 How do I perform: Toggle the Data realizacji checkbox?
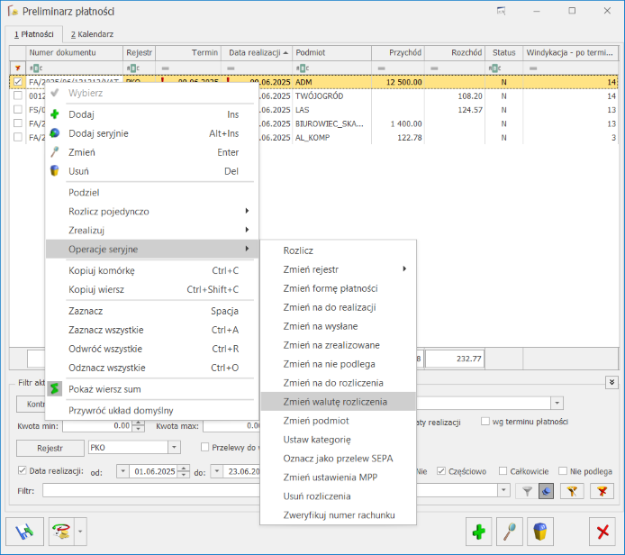coord(22,470)
